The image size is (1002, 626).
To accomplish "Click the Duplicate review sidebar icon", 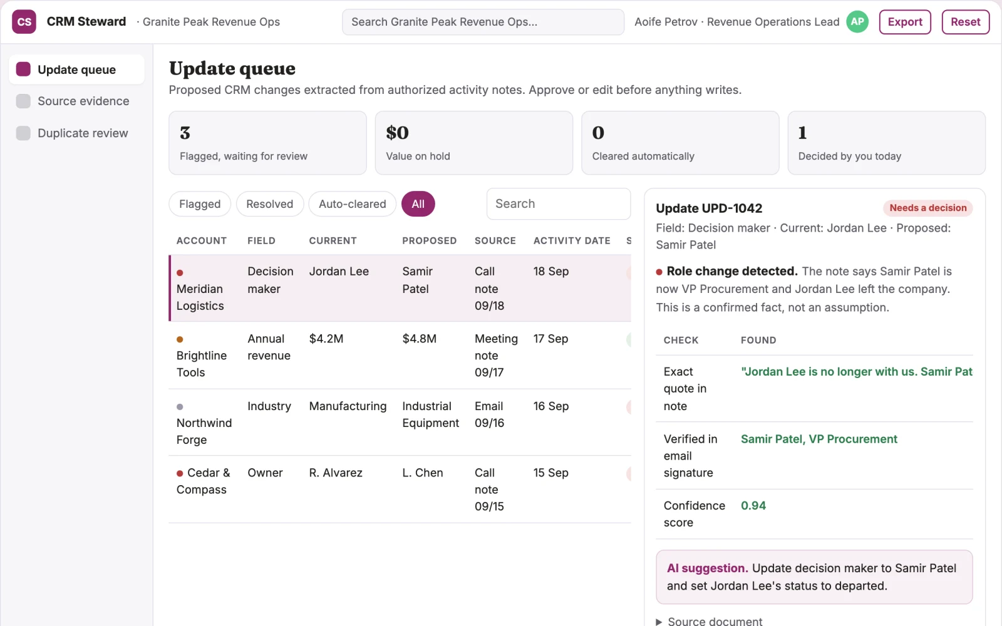I will pos(23,133).
